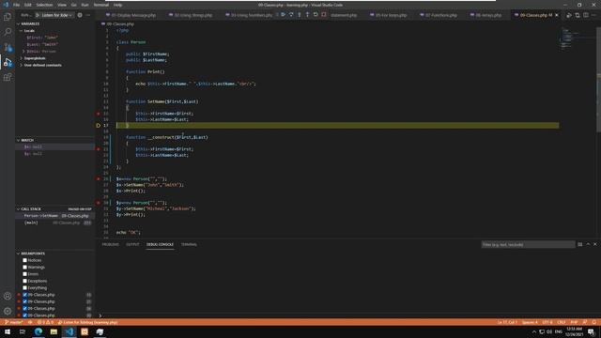Click master branch in status bar
This screenshot has width=601, height=338.
(14, 322)
